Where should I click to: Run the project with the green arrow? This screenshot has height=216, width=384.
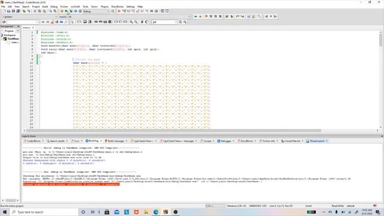(67, 11)
